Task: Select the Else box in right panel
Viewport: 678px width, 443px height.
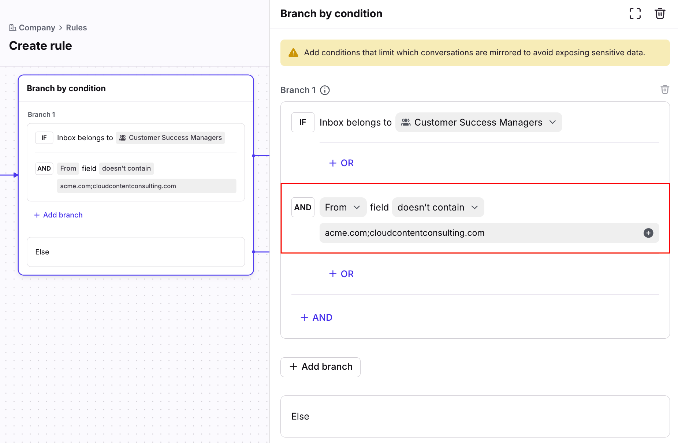Action: pos(475,416)
